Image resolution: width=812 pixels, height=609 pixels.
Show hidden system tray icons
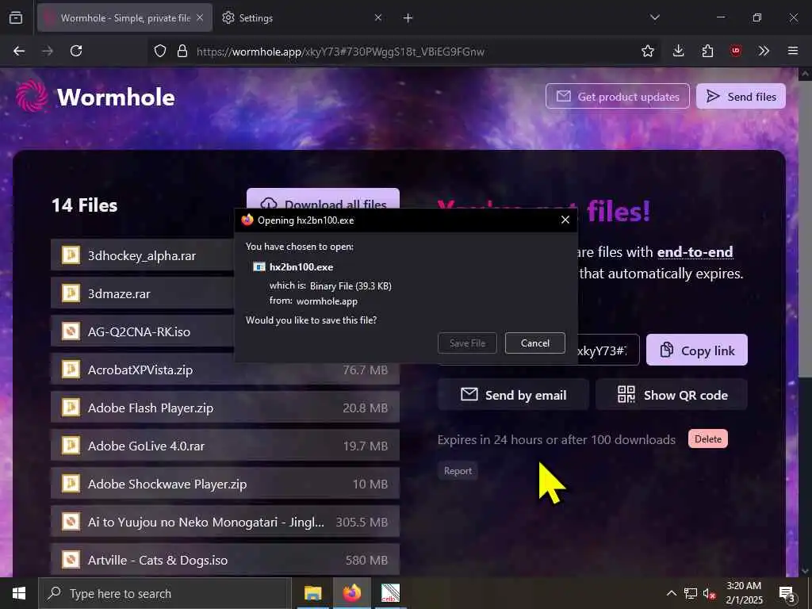[671, 593]
